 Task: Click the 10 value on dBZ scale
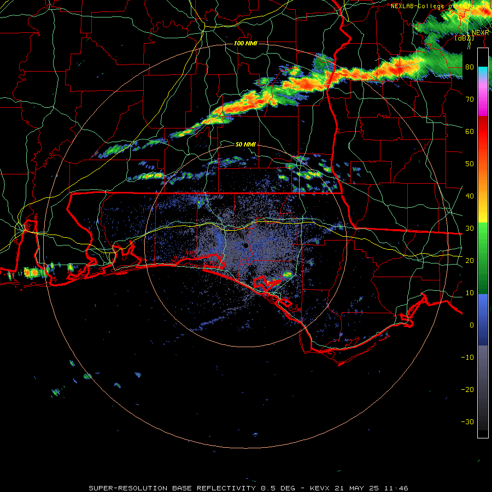(x=470, y=293)
